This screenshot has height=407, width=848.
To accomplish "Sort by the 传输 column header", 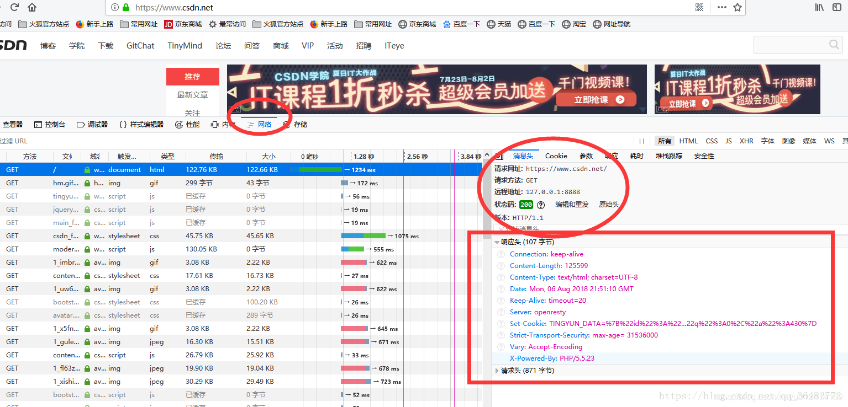I will 216,157.
